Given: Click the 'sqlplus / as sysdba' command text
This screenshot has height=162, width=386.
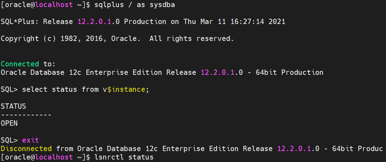Looking at the screenshot, I should [x=135, y=5].
